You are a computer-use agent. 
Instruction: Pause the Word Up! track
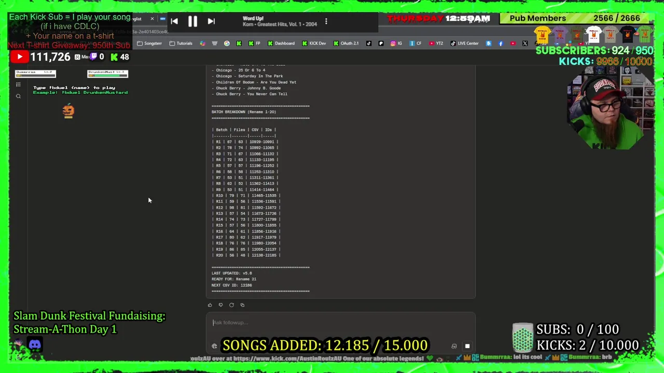[192, 21]
